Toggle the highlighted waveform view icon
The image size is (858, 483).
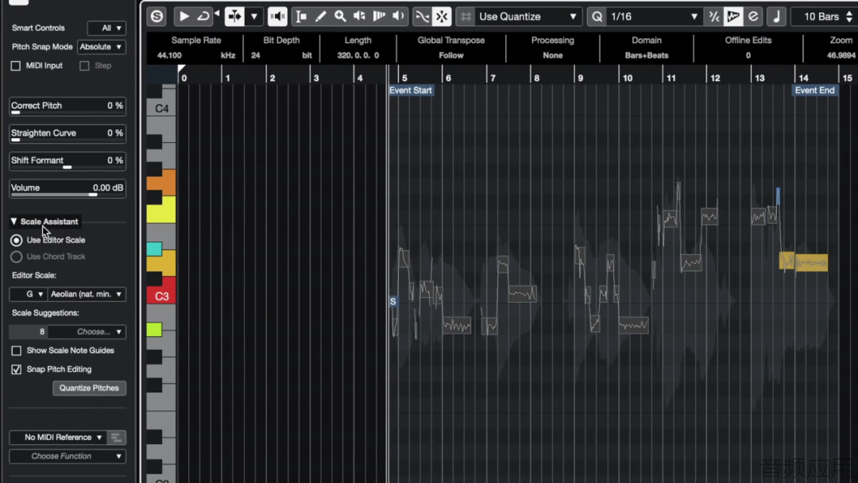pos(733,17)
